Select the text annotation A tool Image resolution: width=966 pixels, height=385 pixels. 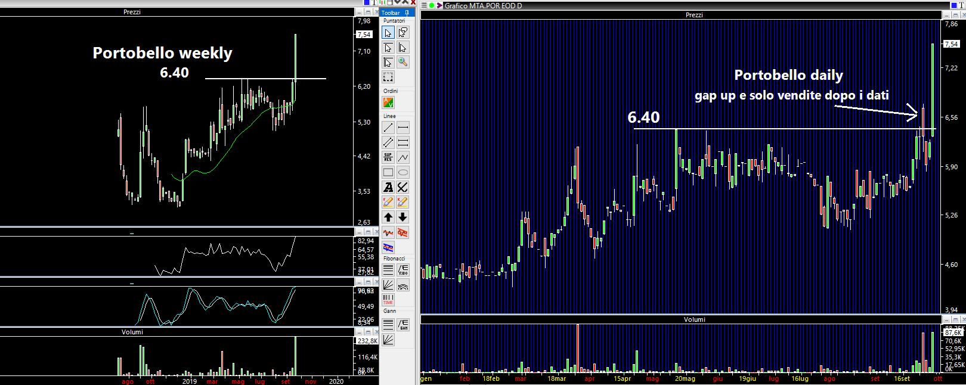coord(388,187)
